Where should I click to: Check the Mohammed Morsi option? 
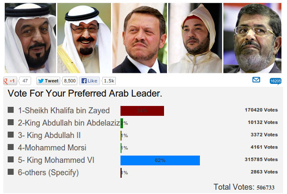pyautogui.click(x=11, y=147)
